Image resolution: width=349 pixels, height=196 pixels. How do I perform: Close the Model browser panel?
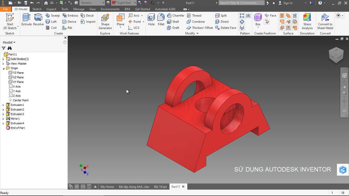(x=65, y=38)
